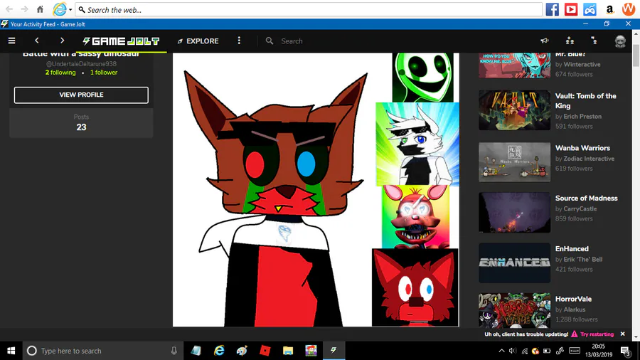
Task: Open the YouTube shortcut icon
Action: click(x=571, y=9)
